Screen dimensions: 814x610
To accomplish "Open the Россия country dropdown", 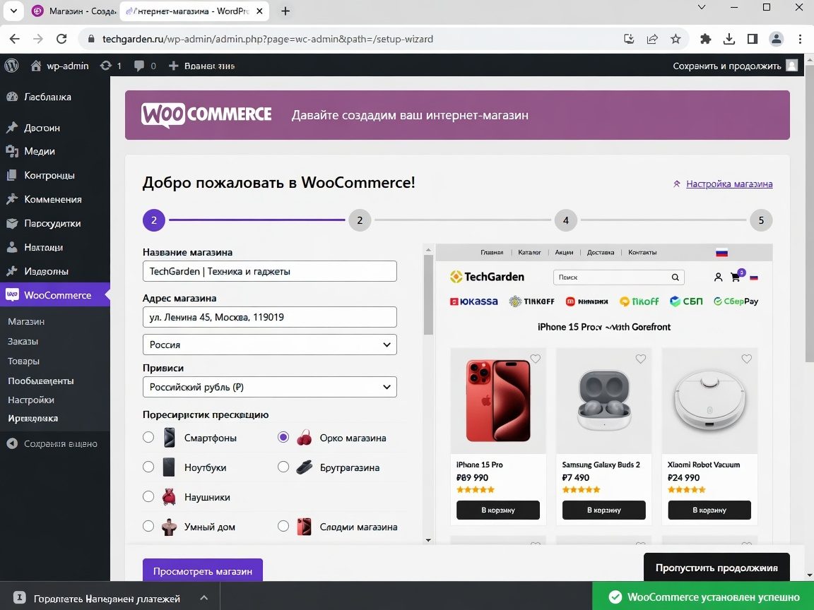I will (269, 345).
